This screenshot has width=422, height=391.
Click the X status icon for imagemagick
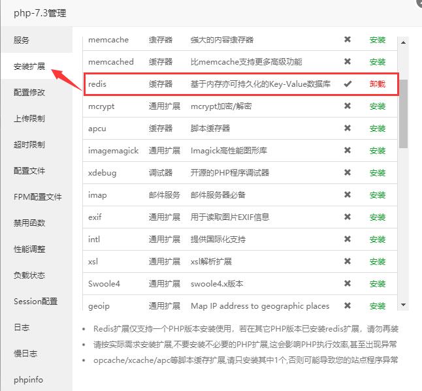click(x=348, y=151)
